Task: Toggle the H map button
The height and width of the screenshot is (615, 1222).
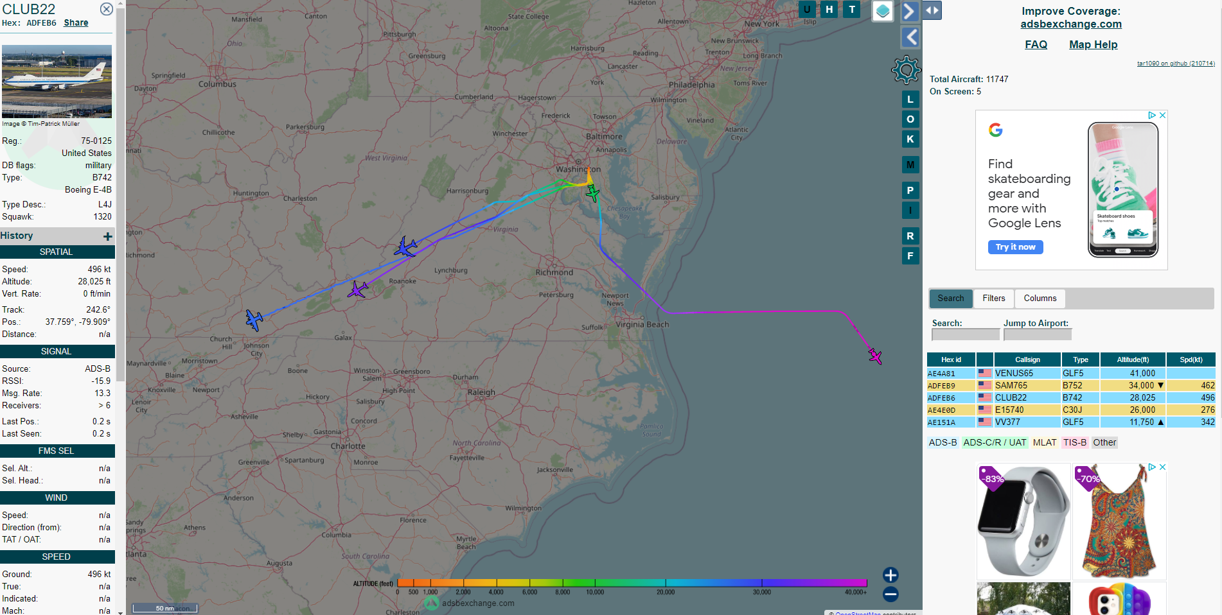Action: (x=829, y=9)
